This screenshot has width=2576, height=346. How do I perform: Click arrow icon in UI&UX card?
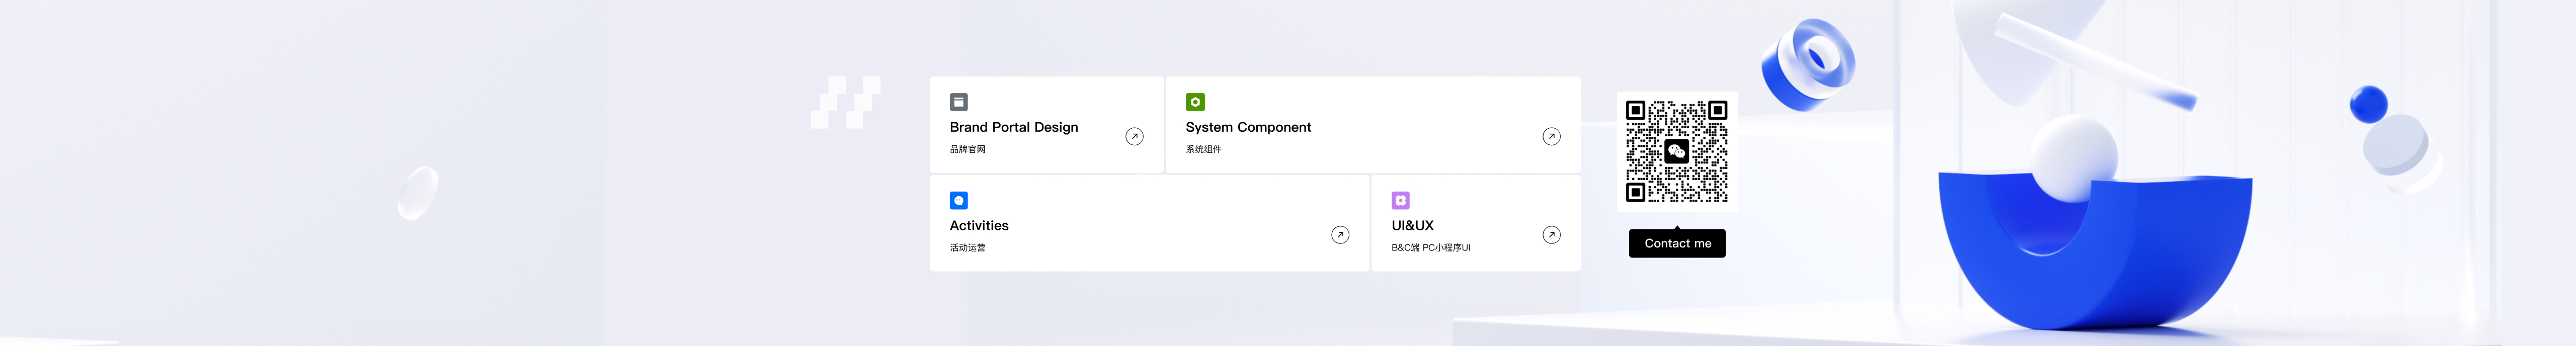coord(1550,235)
